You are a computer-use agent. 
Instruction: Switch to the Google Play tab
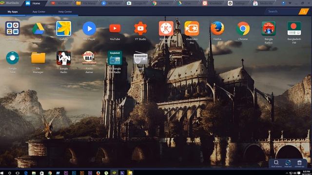(x=136, y=3)
